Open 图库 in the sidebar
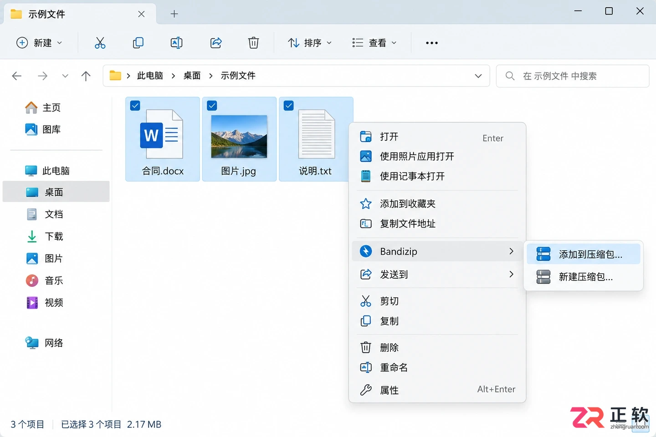 pyautogui.click(x=43, y=129)
